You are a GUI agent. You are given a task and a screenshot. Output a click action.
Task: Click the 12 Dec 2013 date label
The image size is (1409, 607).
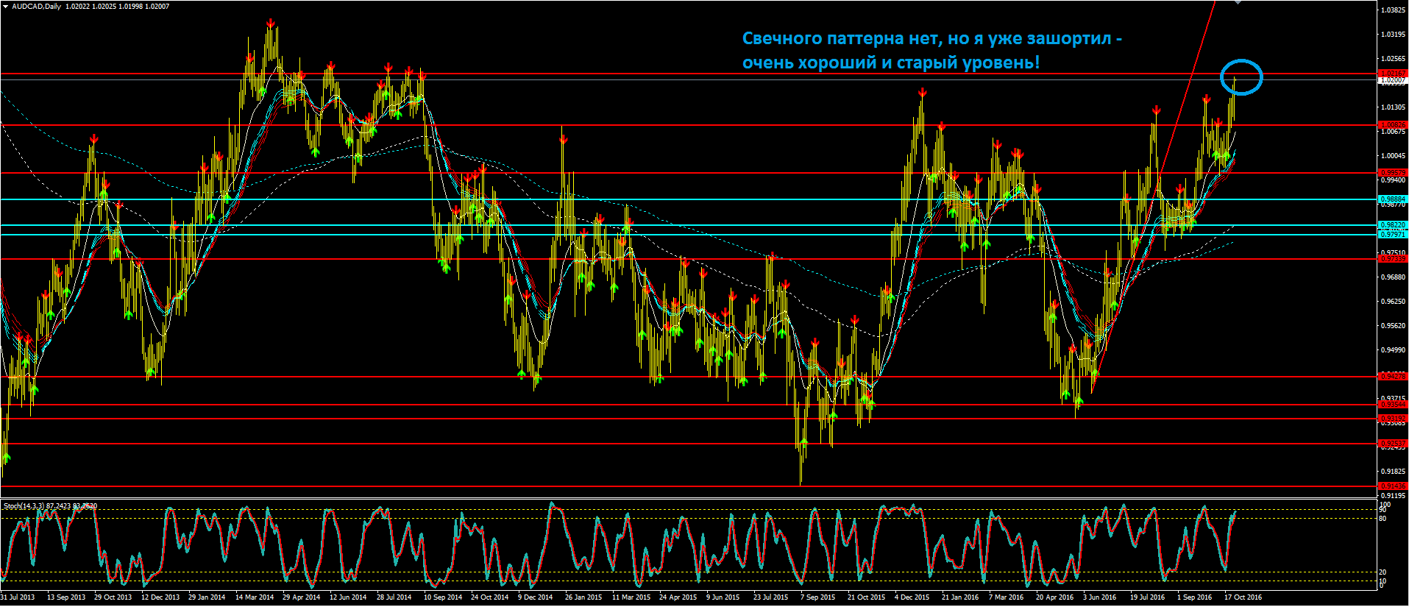[160, 597]
